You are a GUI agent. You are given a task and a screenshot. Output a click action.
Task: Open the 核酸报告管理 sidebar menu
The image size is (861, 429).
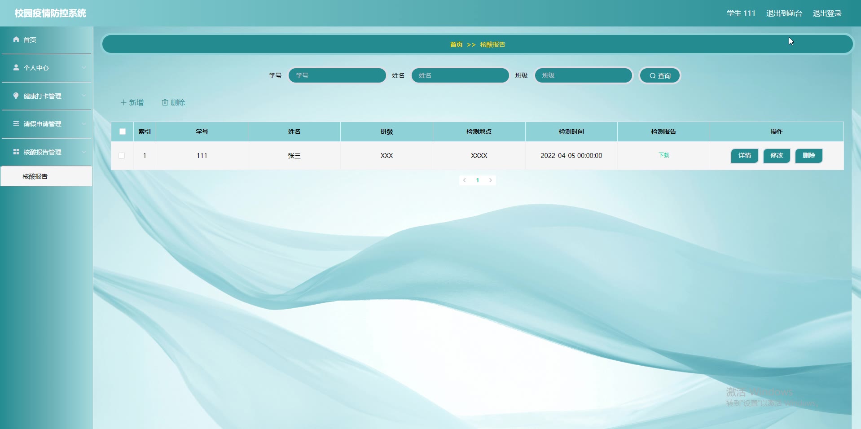(47, 152)
